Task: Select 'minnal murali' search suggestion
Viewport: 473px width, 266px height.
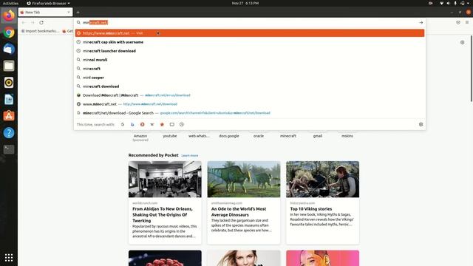Action: (250, 60)
